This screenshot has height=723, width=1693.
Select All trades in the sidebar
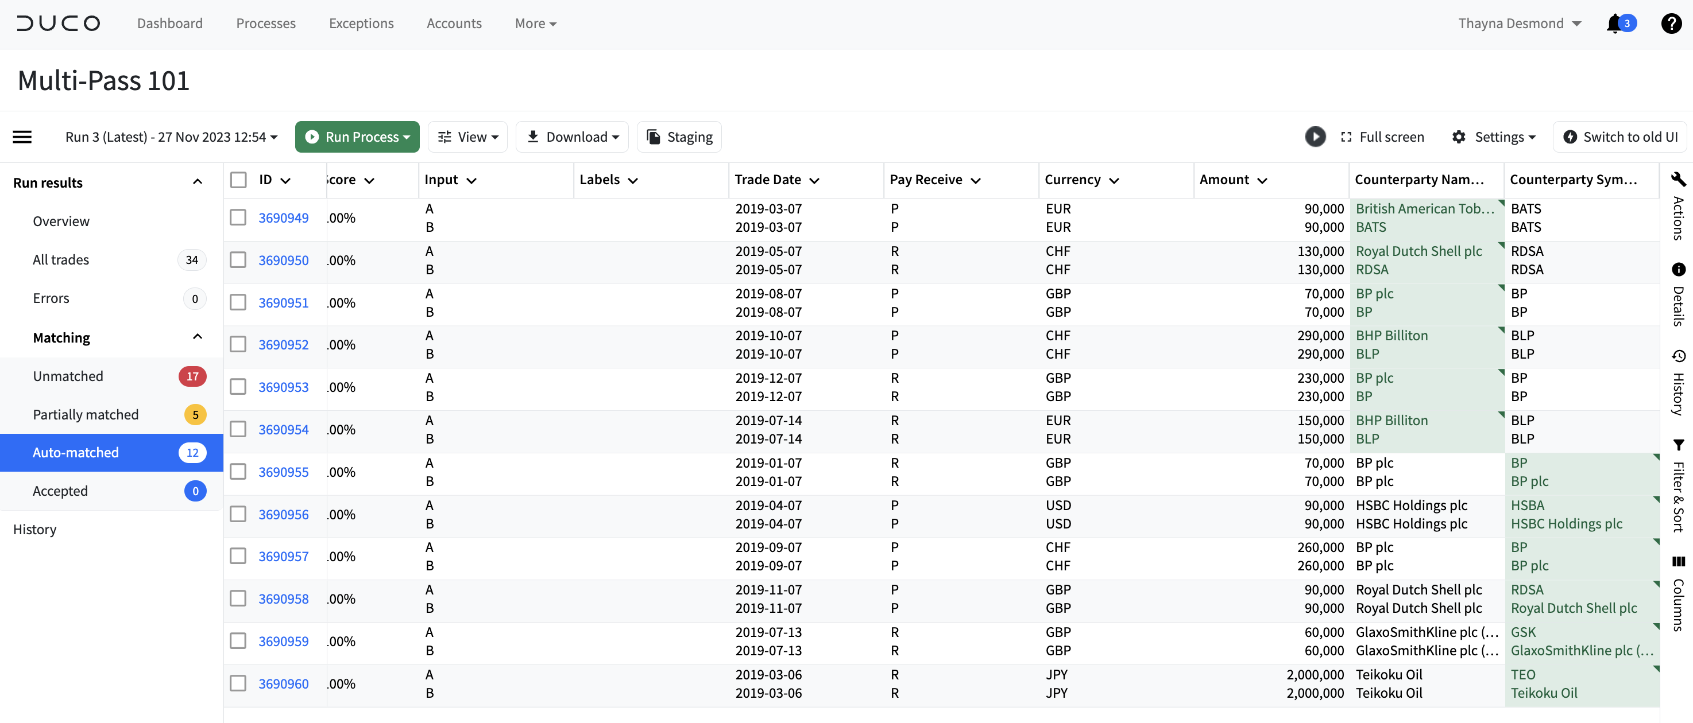[x=112, y=260]
